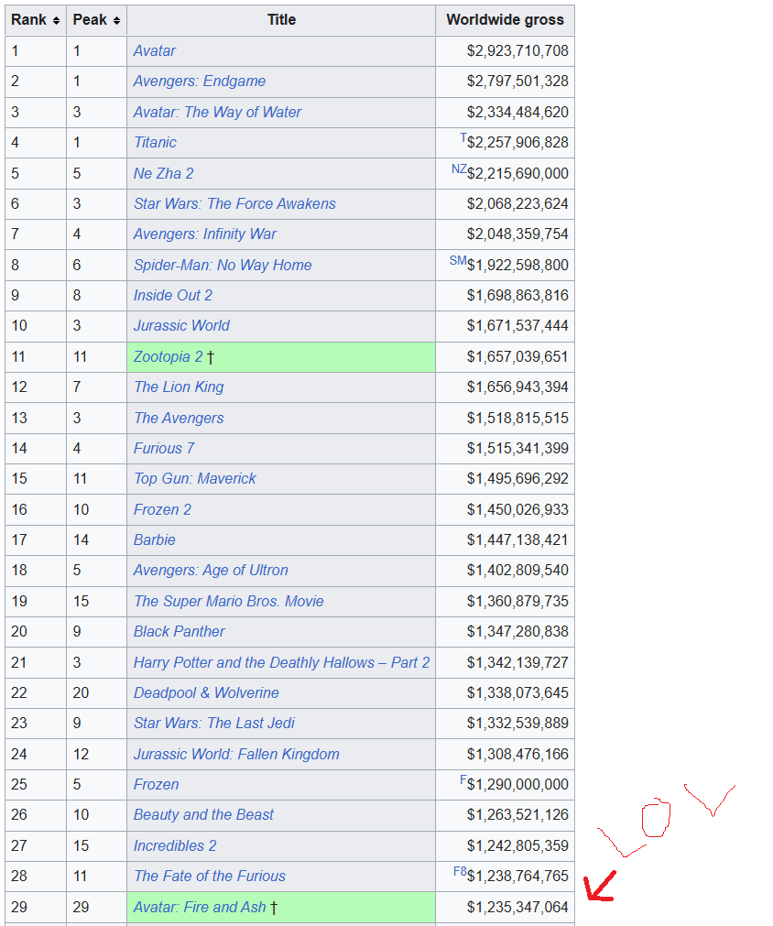Open Star Wars: The Force Awakens link

234,203
